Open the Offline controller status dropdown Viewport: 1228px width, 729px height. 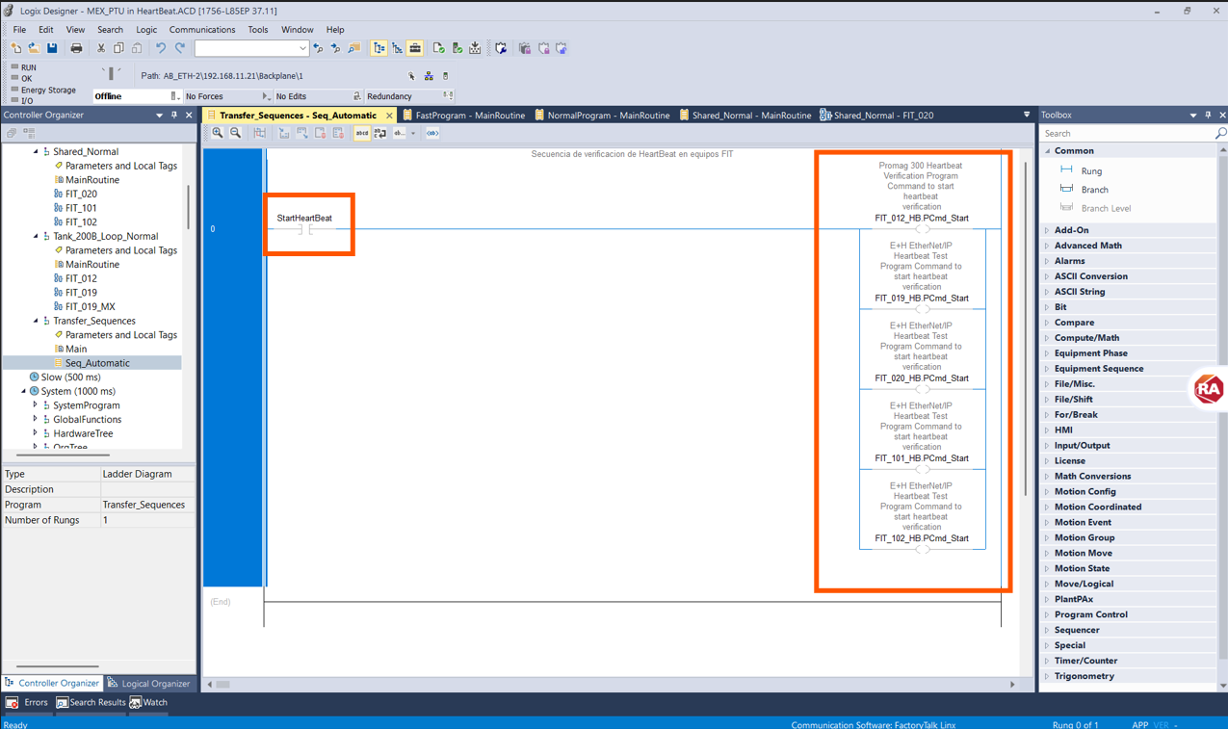pos(173,96)
